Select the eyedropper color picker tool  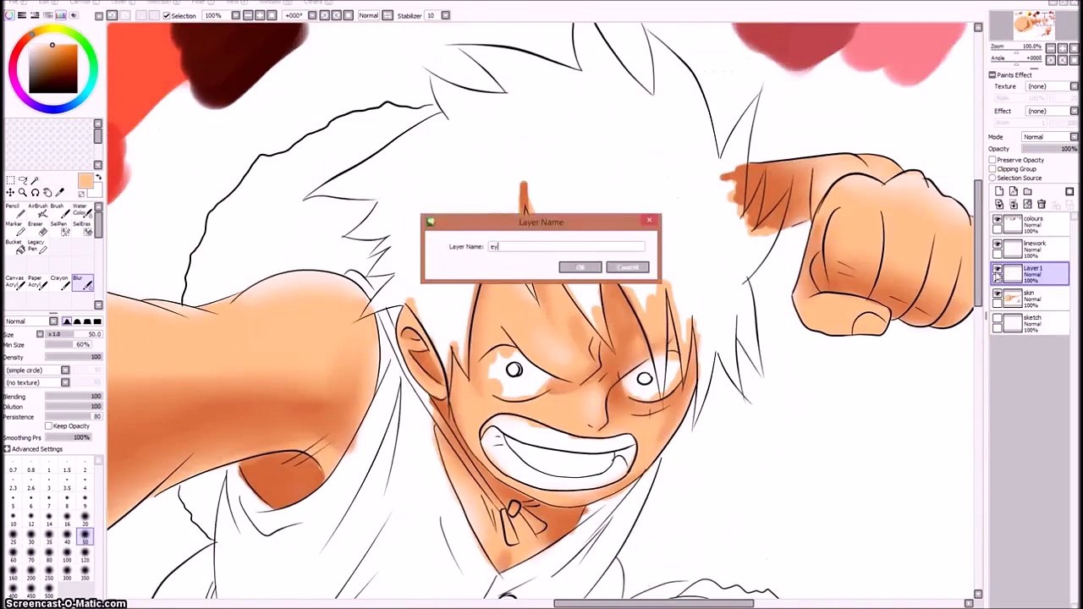(x=59, y=193)
